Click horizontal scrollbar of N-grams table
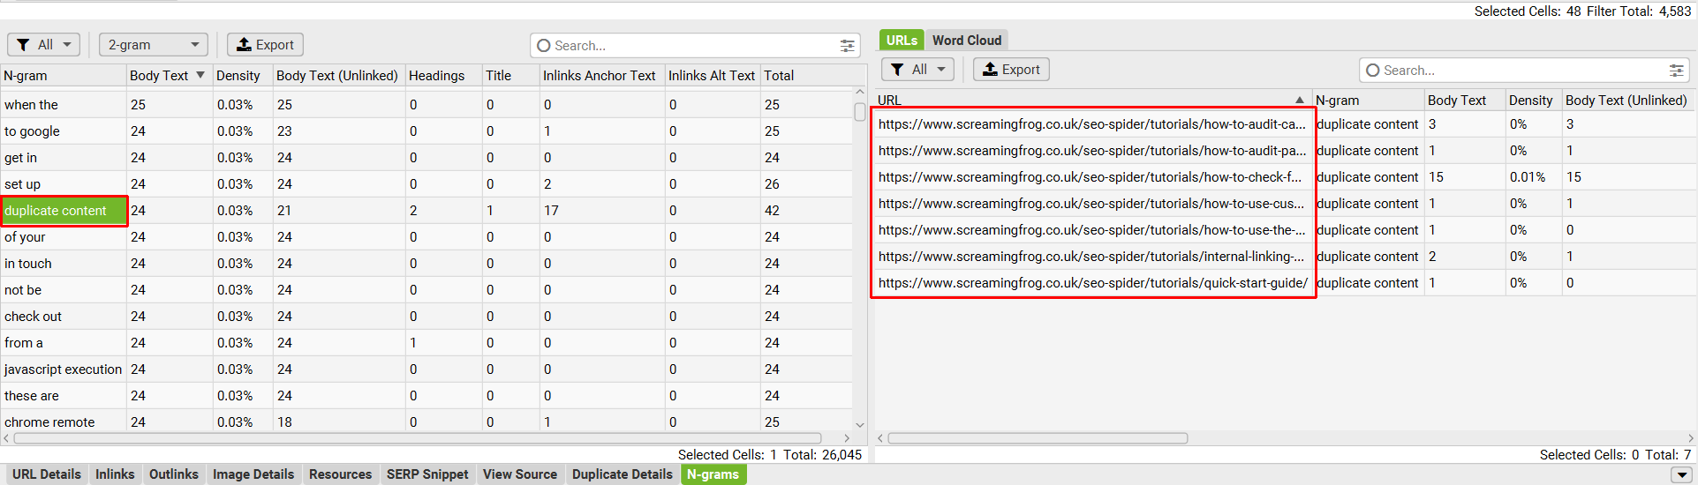Image resolution: width=1698 pixels, height=485 pixels. [418, 438]
